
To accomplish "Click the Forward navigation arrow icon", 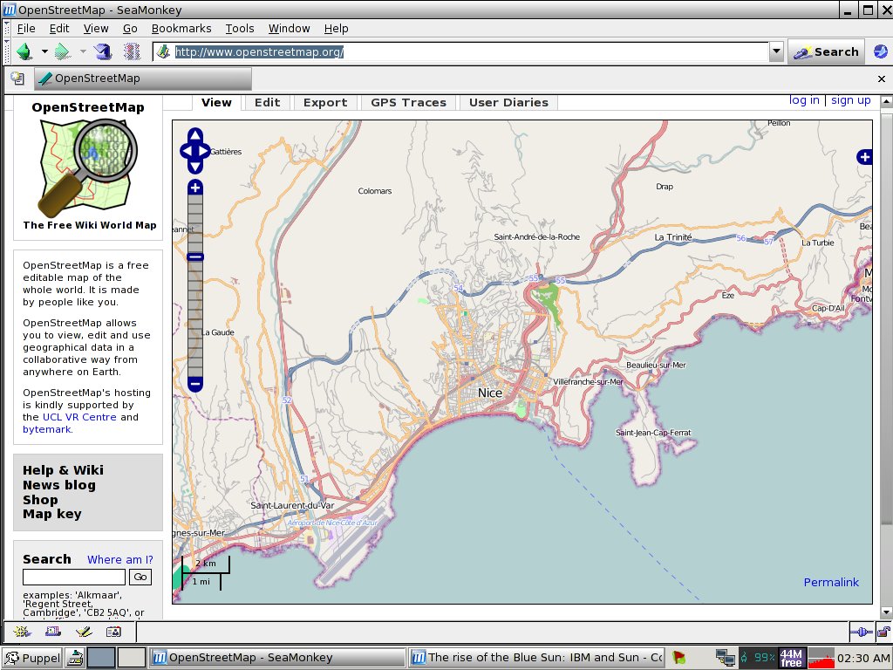I will [62, 51].
